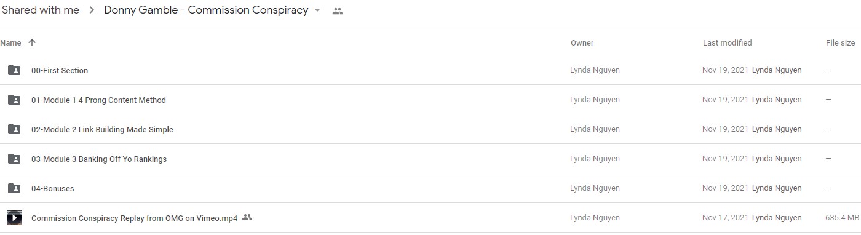This screenshot has height=235, width=861.
Task: Select the 01-Module 1 4 Prong Content Method row
Action: click(x=430, y=100)
